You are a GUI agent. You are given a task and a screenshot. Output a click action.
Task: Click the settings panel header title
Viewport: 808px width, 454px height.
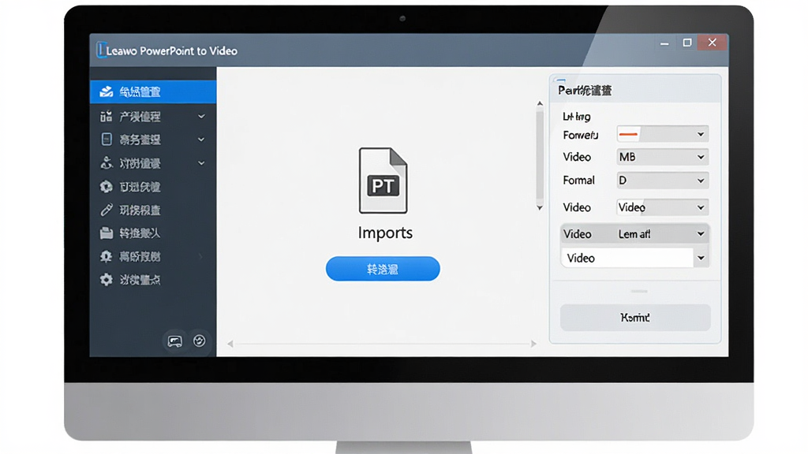[x=585, y=91]
